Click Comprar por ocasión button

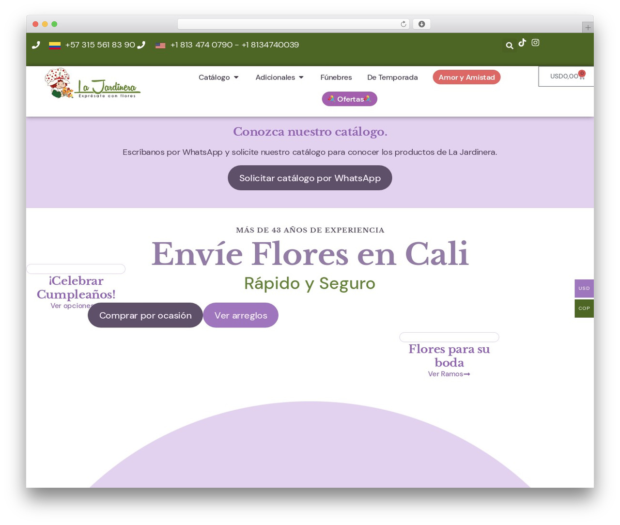pyautogui.click(x=145, y=315)
